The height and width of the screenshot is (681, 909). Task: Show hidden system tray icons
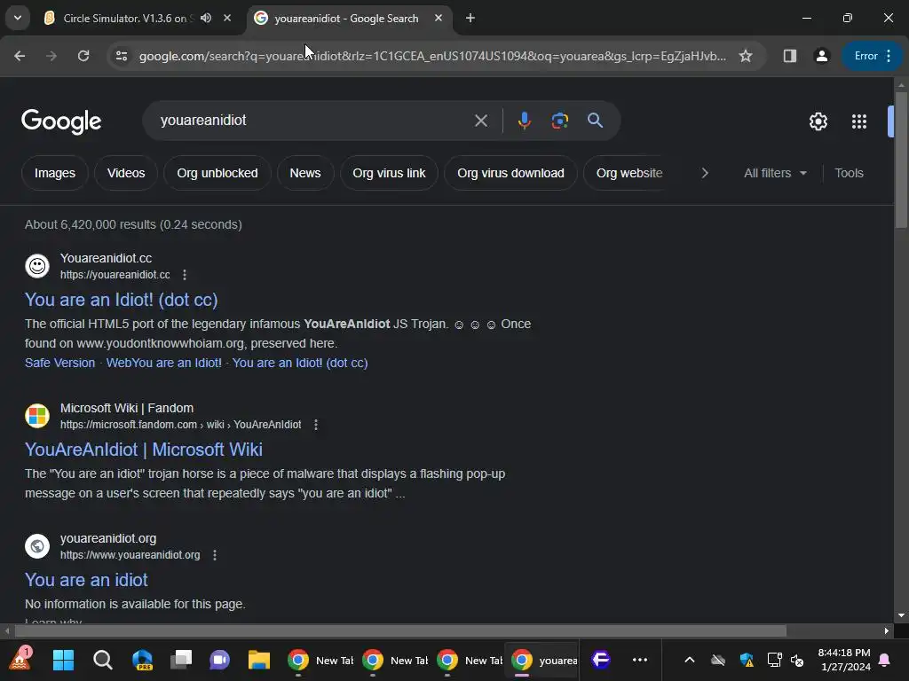pyautogui.click(x=689, y=660)
